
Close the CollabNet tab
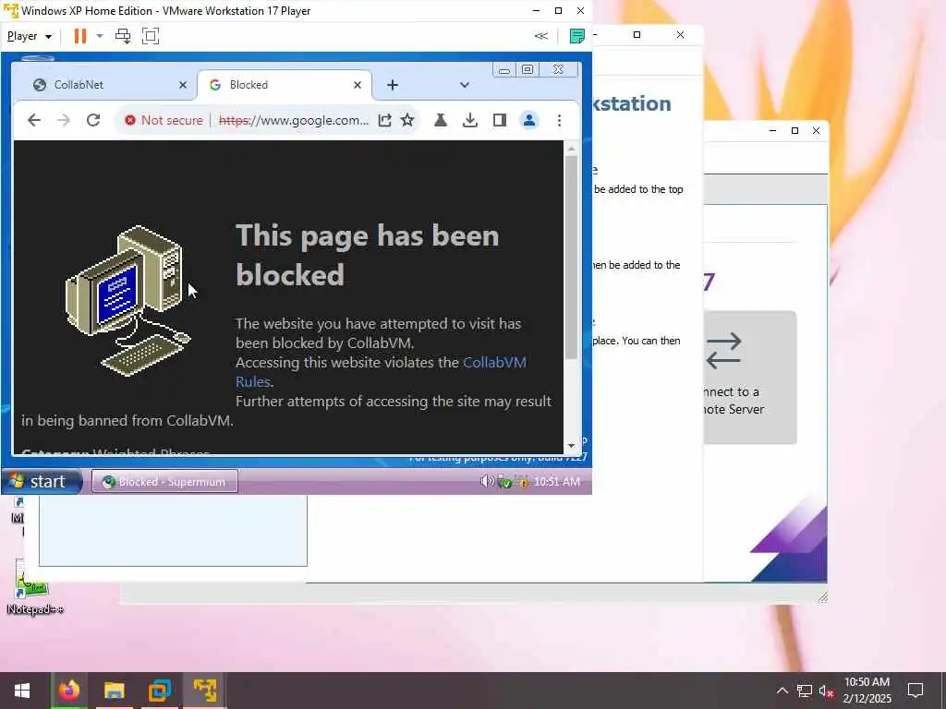pos(183,85)
